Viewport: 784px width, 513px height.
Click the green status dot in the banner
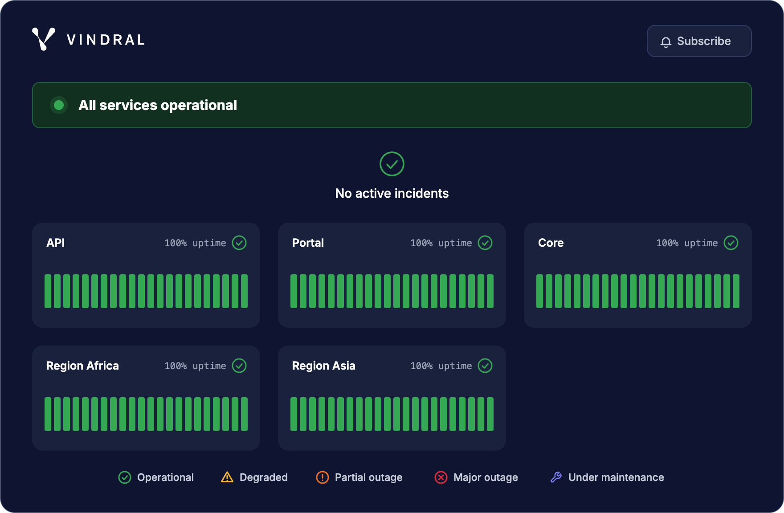pyautogui.click(x=59, y=105)
